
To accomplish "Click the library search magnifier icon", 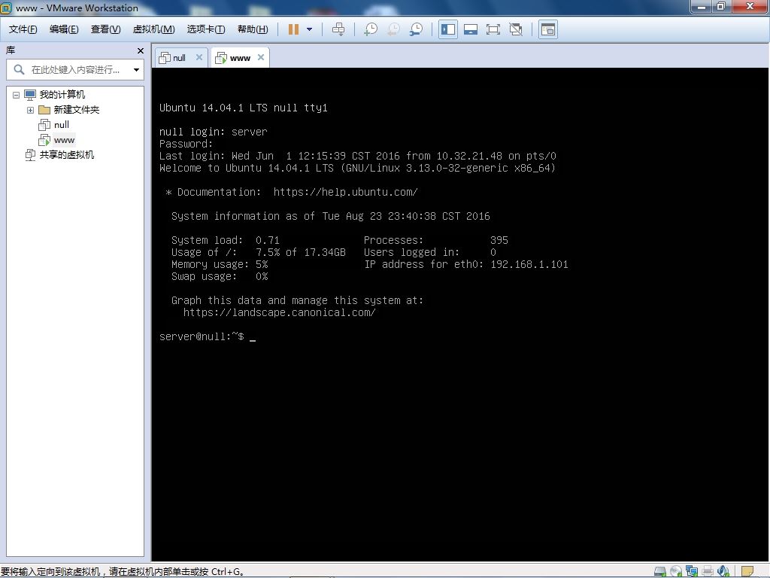I will coord(19,70).
